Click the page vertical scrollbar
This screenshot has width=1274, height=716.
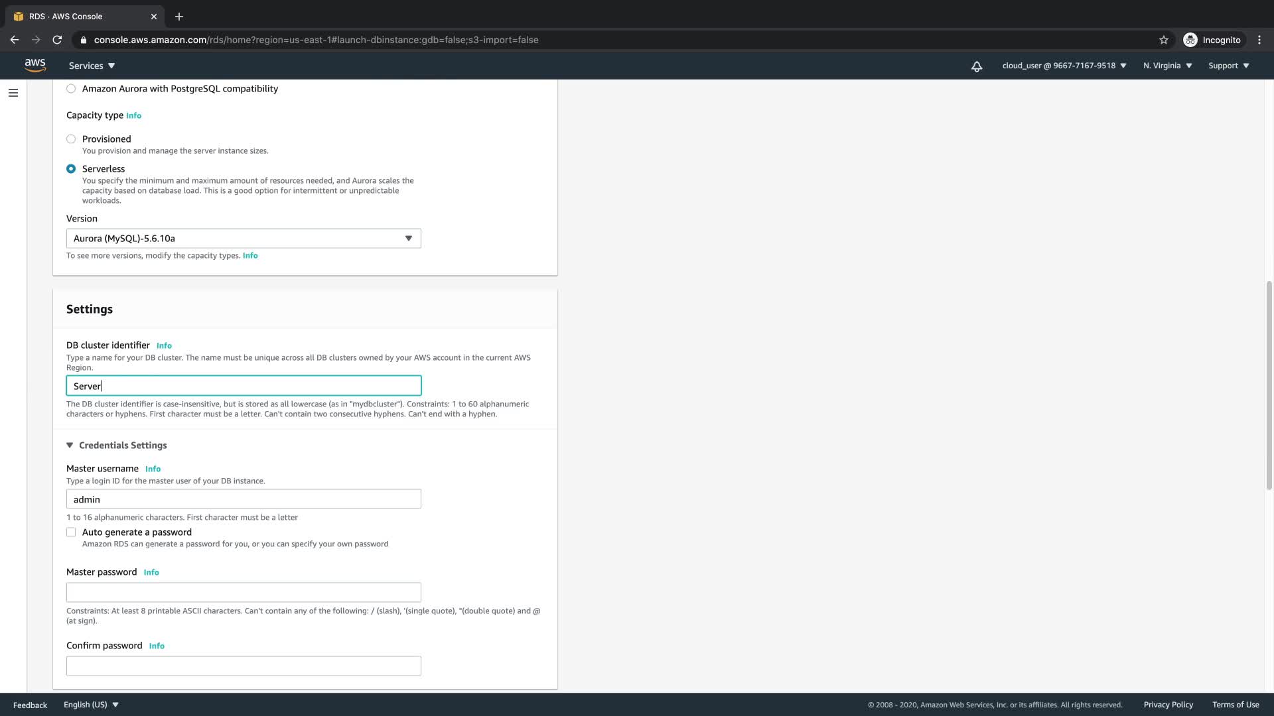point(1269,385)
